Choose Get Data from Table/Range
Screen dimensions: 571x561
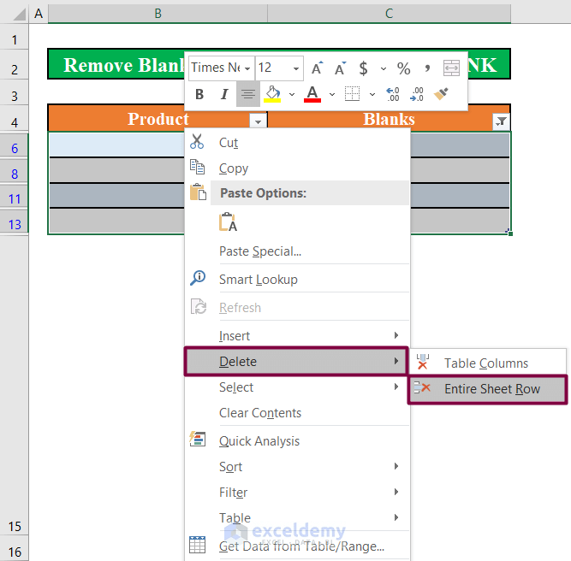click(x=297, y=546)
